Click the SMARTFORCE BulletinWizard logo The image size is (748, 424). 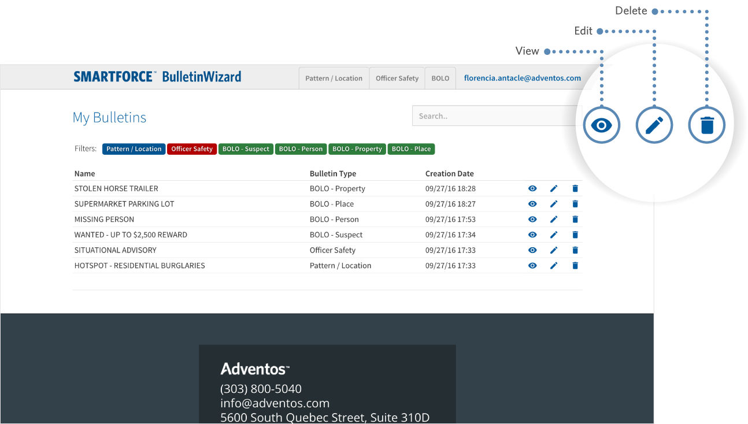pos(157,77)
